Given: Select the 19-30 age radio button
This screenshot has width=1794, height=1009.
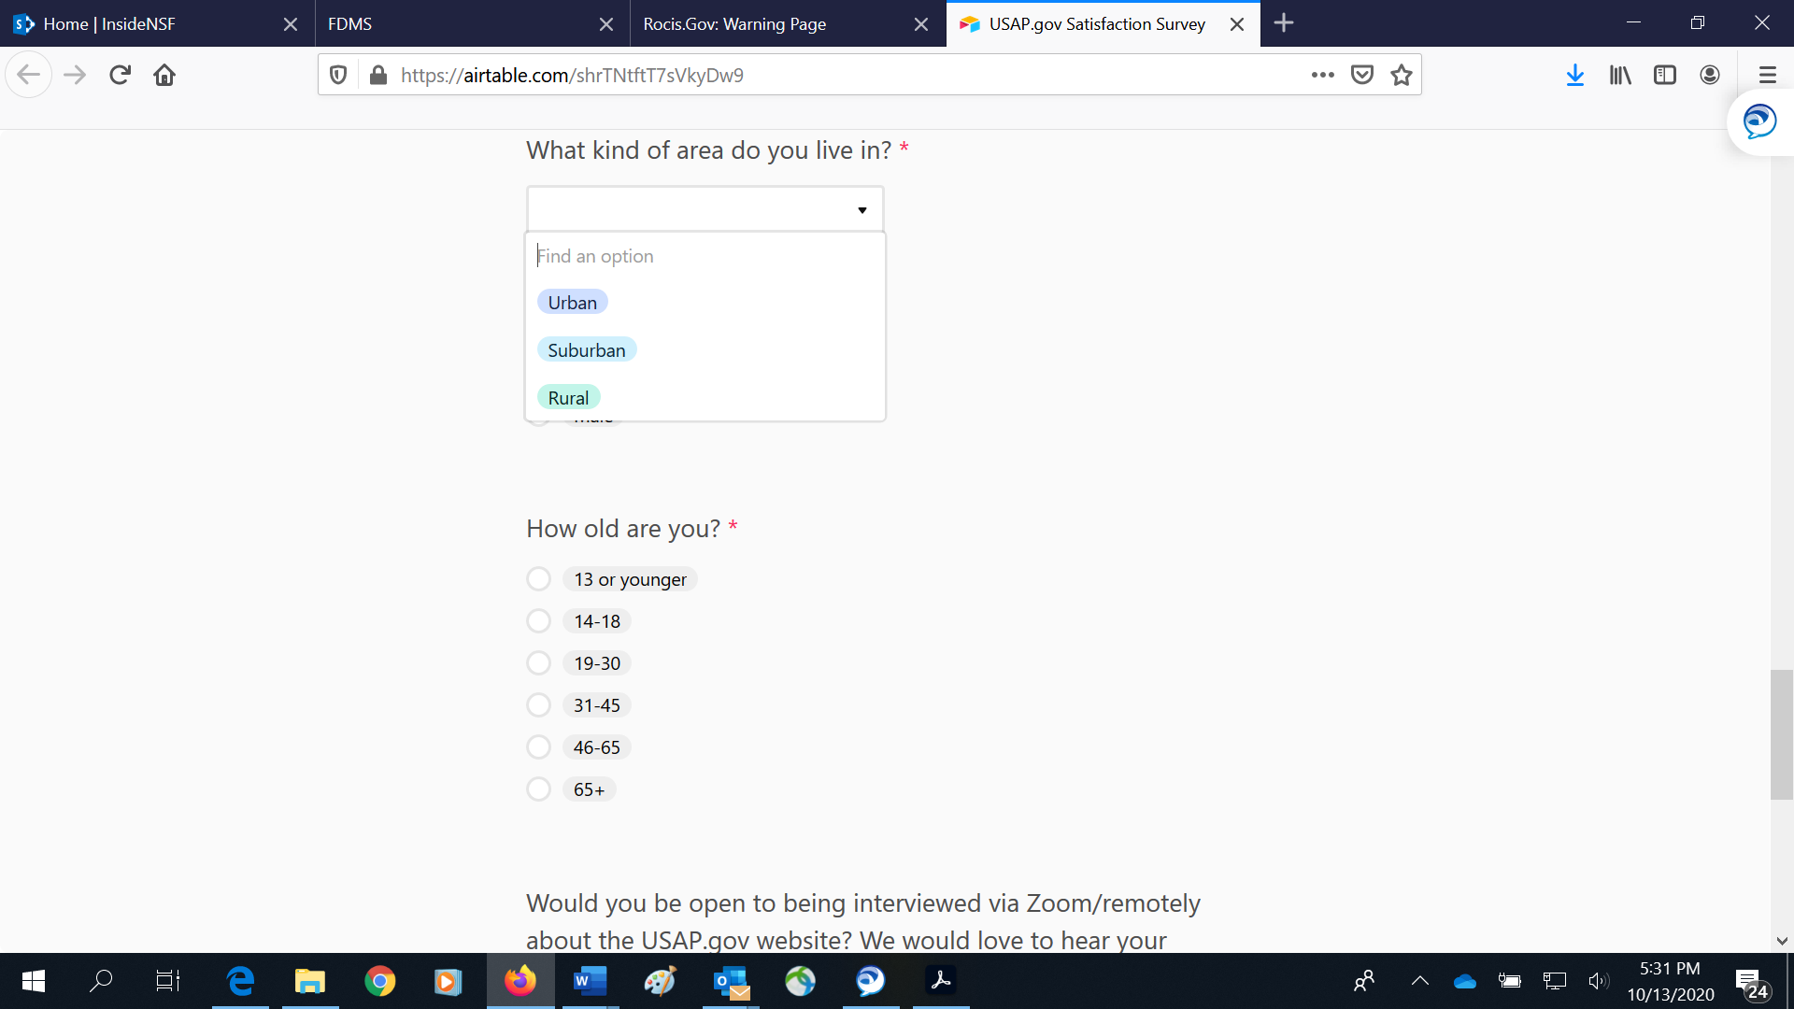Looking at the screenshot, I should pyautogui.click(x=539, y=663).
